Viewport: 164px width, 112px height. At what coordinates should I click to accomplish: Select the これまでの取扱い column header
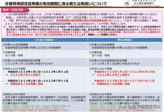coord(45,40)
